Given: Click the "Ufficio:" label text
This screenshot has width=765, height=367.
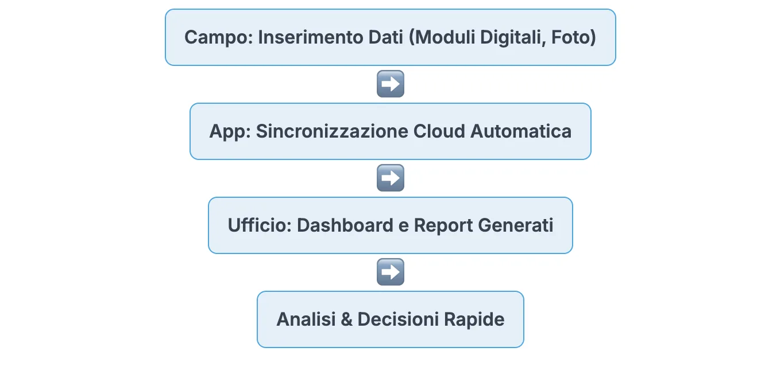Looking at the screenshot, I should pyautogui.click(x=260, y=225).
